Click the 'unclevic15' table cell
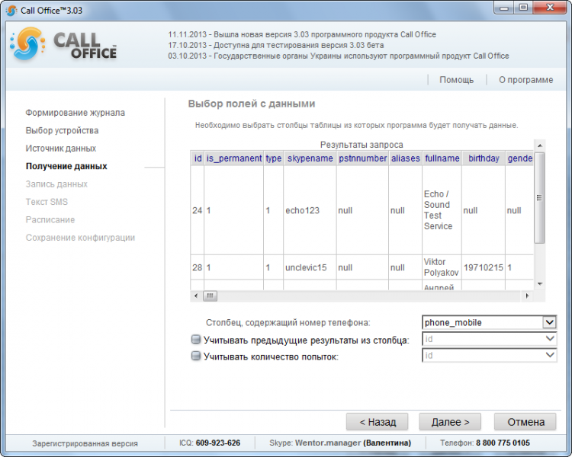The width and height of the screenshot is (572, 457). click(x=310, y=267)
